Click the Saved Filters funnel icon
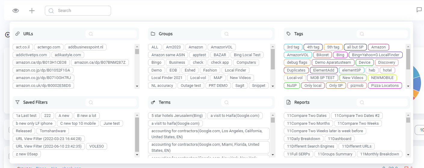This screenshot has height=168, width=424. 17,102
